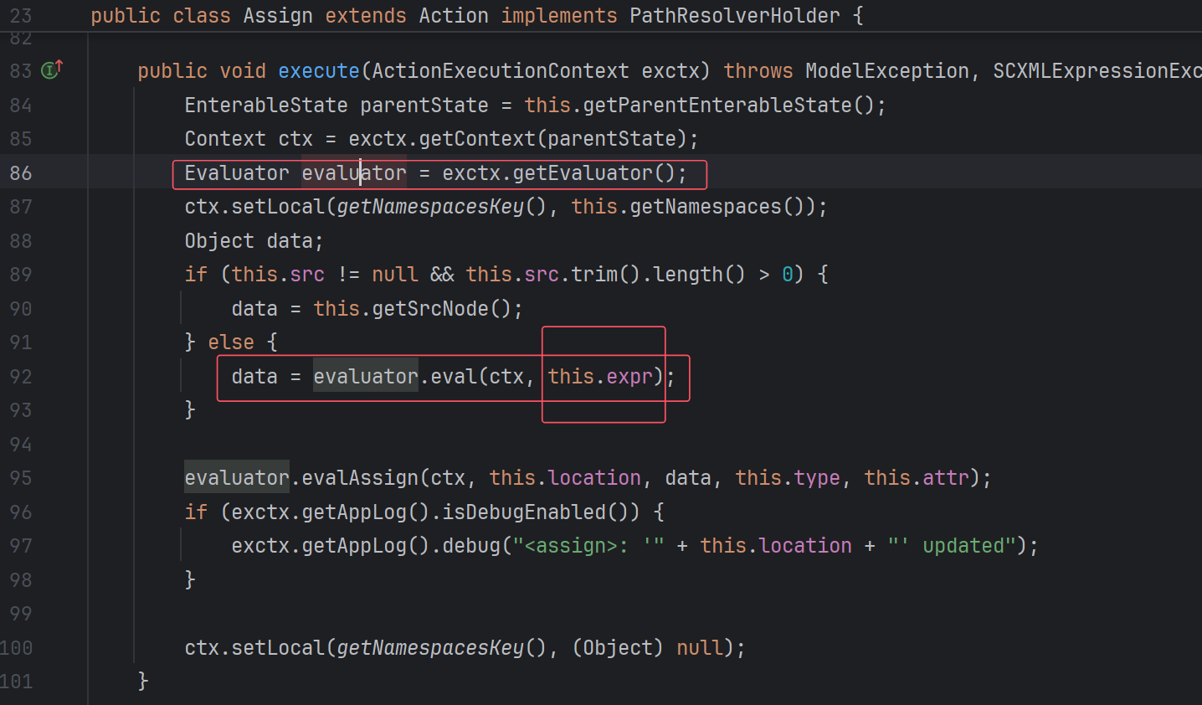The image size is (1202, 705).
Task: Click the Action superclass name in header
Action: [453, 16]
